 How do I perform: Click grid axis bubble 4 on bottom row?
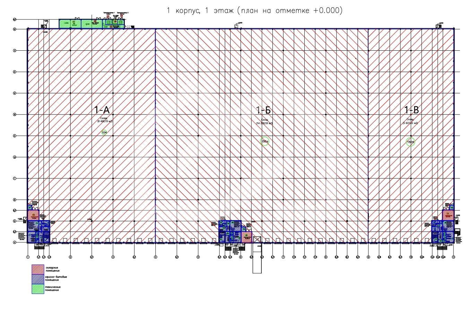pyautogui.click(x=155, y=257)
